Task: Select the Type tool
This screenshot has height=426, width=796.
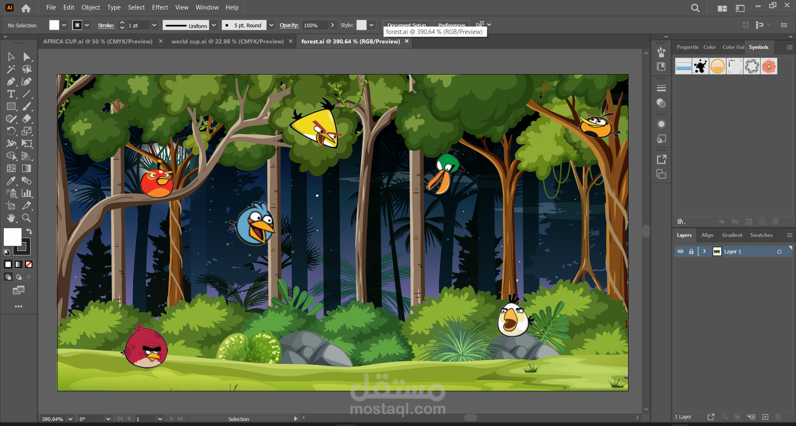Action: click(x=11, y=94)
